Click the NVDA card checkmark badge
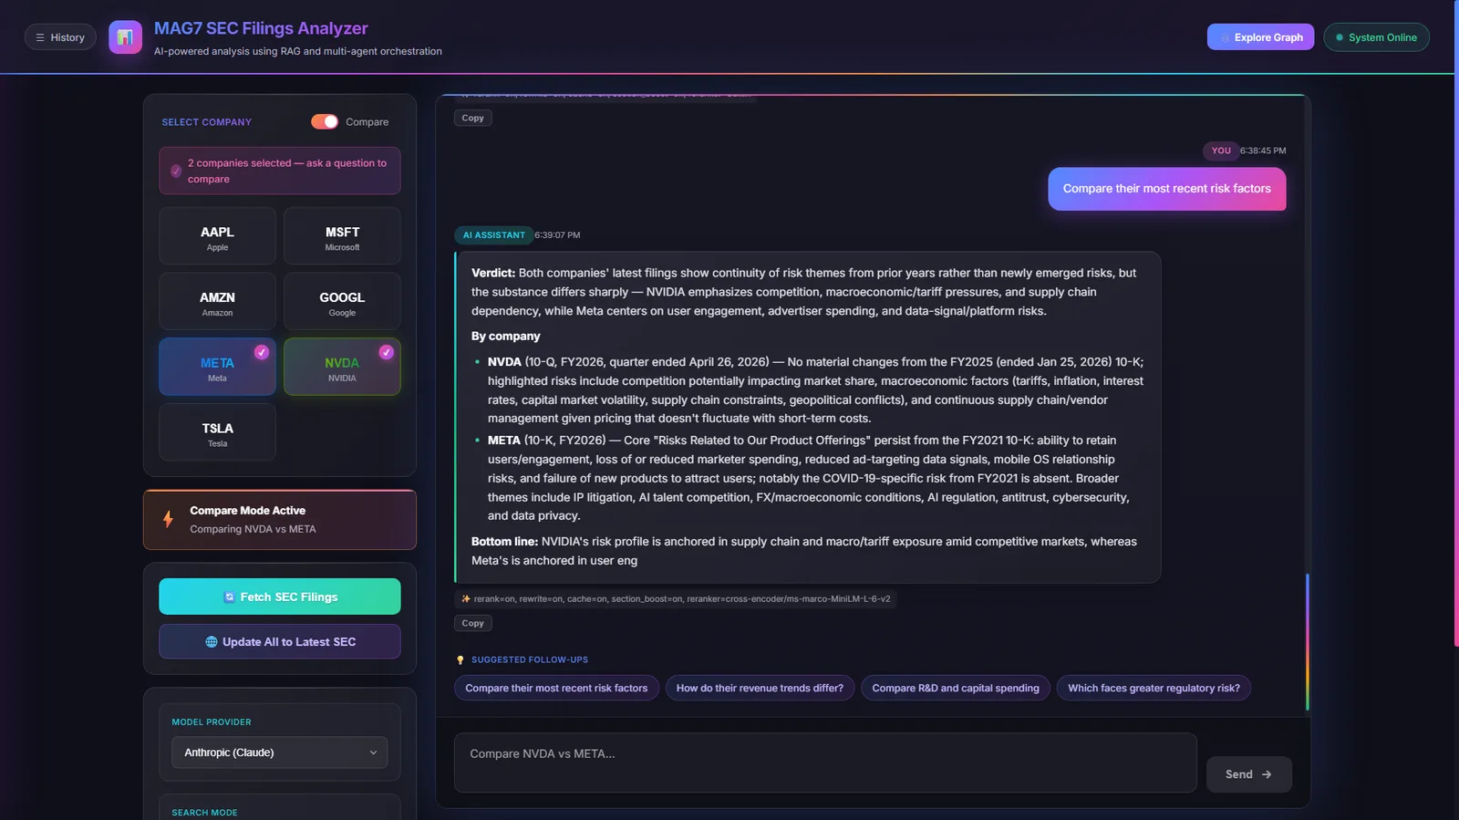The height and width of the screenshot is (820, 1459). [387, 352]
